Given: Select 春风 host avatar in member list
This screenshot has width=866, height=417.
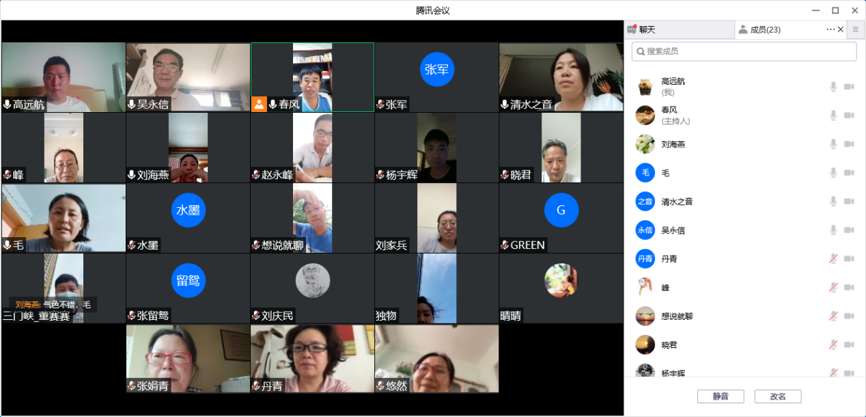Looking at the screenshot, I should click(x=645, y=116).
